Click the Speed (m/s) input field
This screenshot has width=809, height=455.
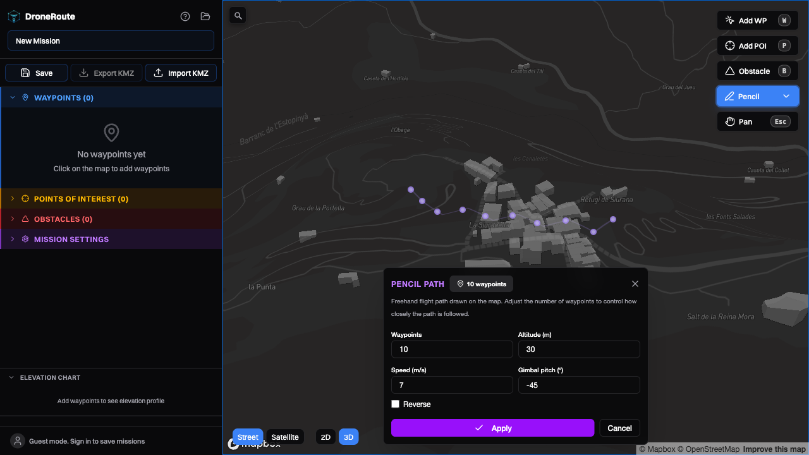452,385
